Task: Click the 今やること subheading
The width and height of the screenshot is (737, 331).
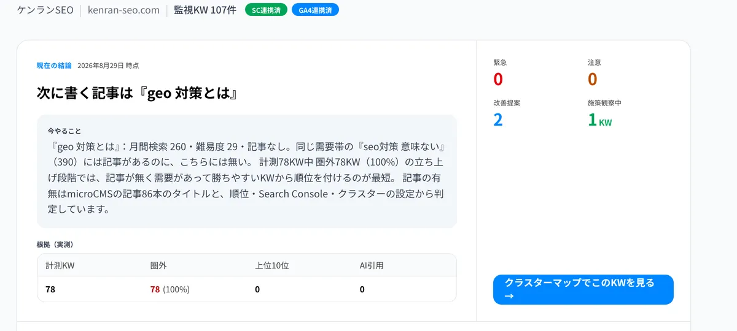Action: [x=64, y=131]
